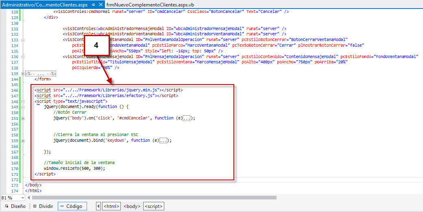Click the </body> closing tag
Image resolution: width=423 pixels, height=212 pixels.
coord(33,185)
